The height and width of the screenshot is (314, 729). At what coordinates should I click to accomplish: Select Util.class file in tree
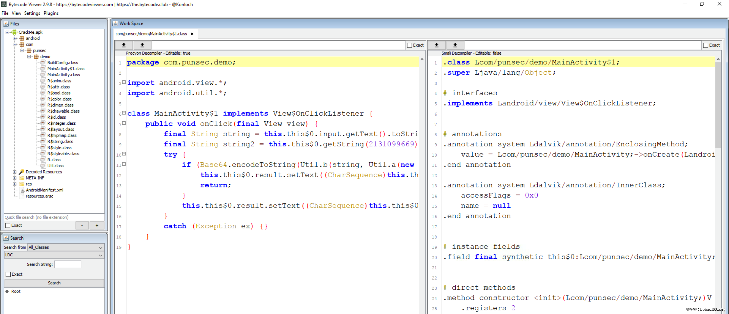tap(55, 166)
